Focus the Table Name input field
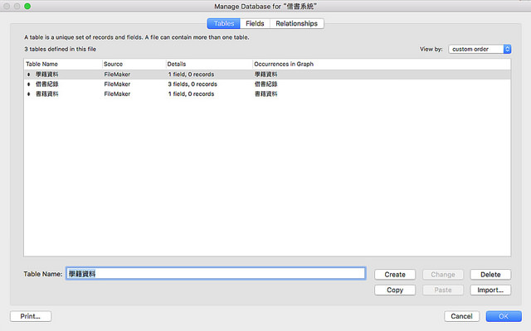Image resolution: width=531 pixels, height=331 pixels. [x=216, y=274]
